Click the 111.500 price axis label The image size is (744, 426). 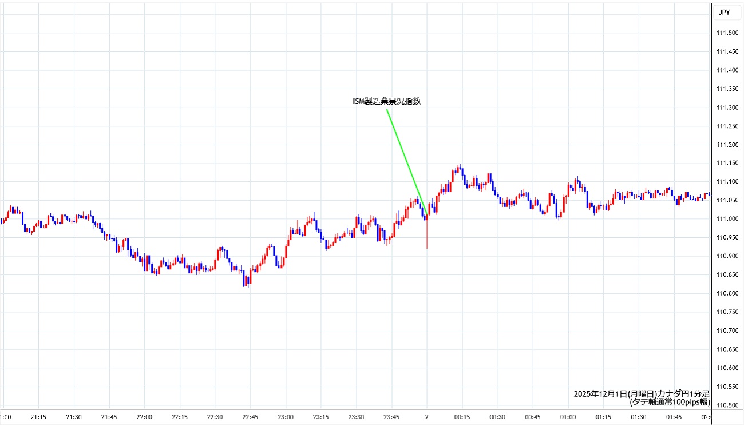click(x=727, y=33)
